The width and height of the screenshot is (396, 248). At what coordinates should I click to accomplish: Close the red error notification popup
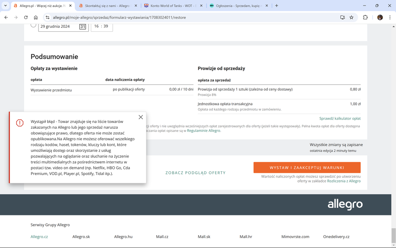point(141,117)
